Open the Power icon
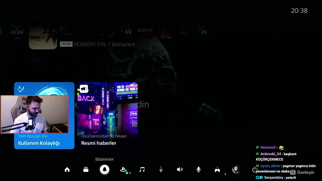 tap(255, 170)
